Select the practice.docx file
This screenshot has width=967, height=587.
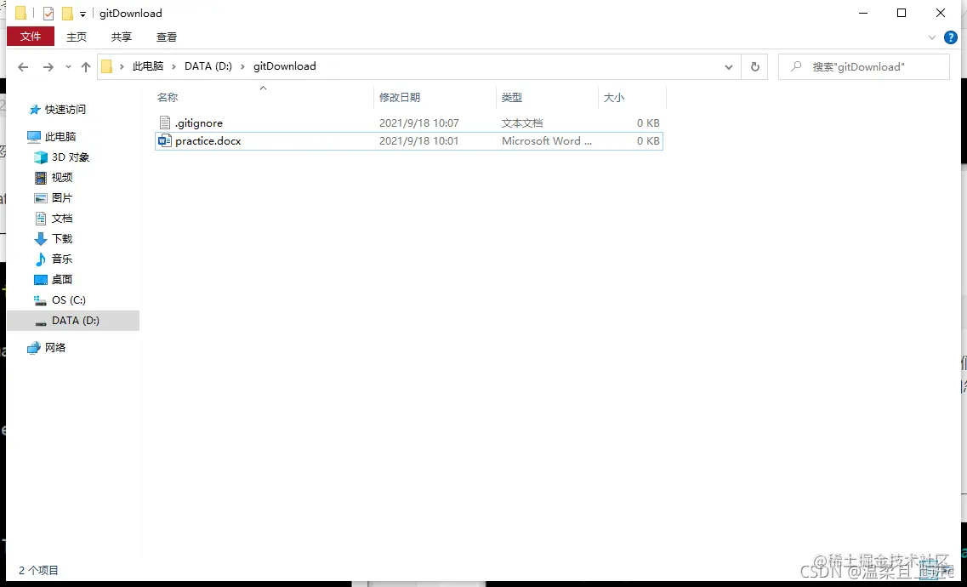click(408, 141)
